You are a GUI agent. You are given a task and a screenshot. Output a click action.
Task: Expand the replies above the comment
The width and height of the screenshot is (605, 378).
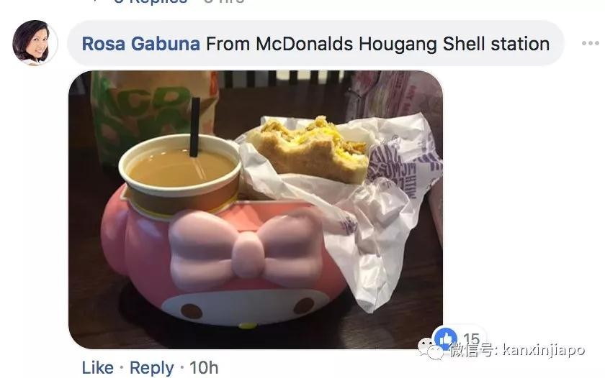151,2
